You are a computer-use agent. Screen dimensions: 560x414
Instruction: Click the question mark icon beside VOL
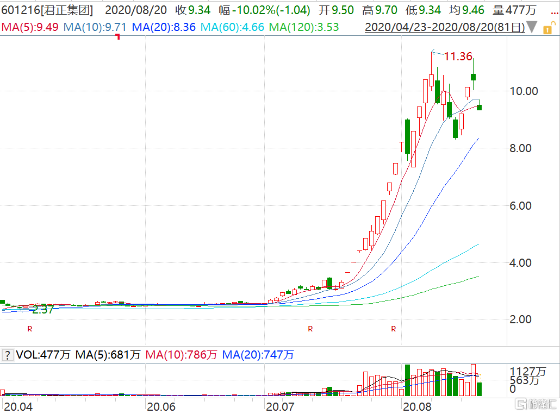pyautogui.click(x=8, y=355)
